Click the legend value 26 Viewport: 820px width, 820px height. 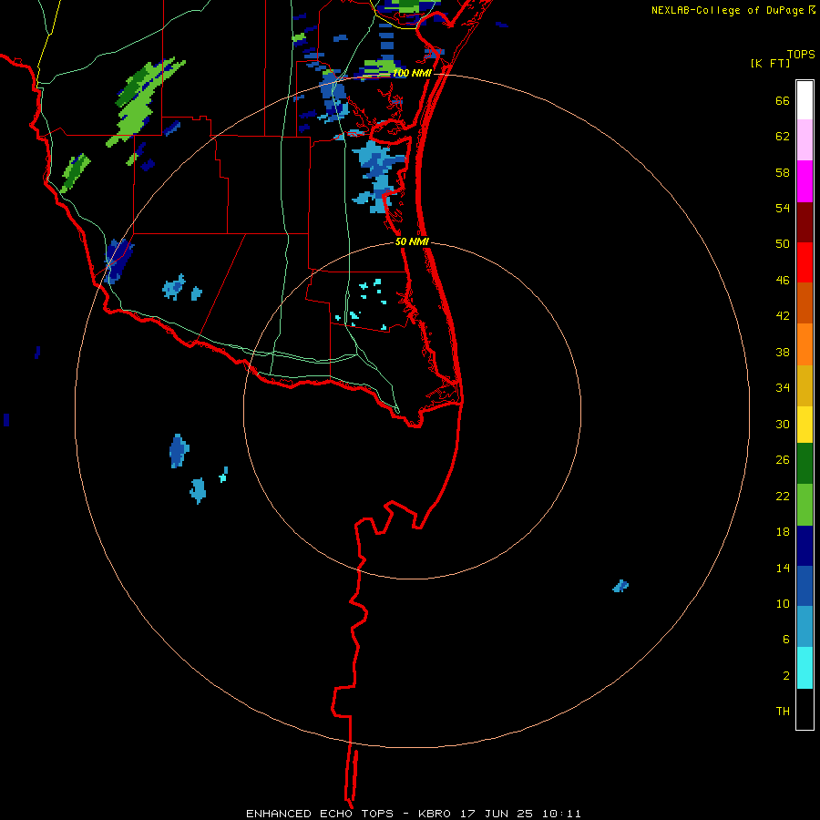click(x=783, y=460)
